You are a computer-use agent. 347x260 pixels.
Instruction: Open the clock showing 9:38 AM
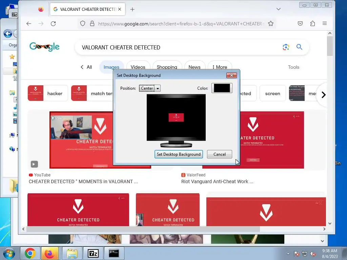click(330, 253)
